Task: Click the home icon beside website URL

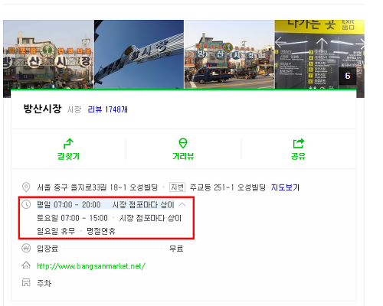Action: pyautogui.click(x=26, y=265)
